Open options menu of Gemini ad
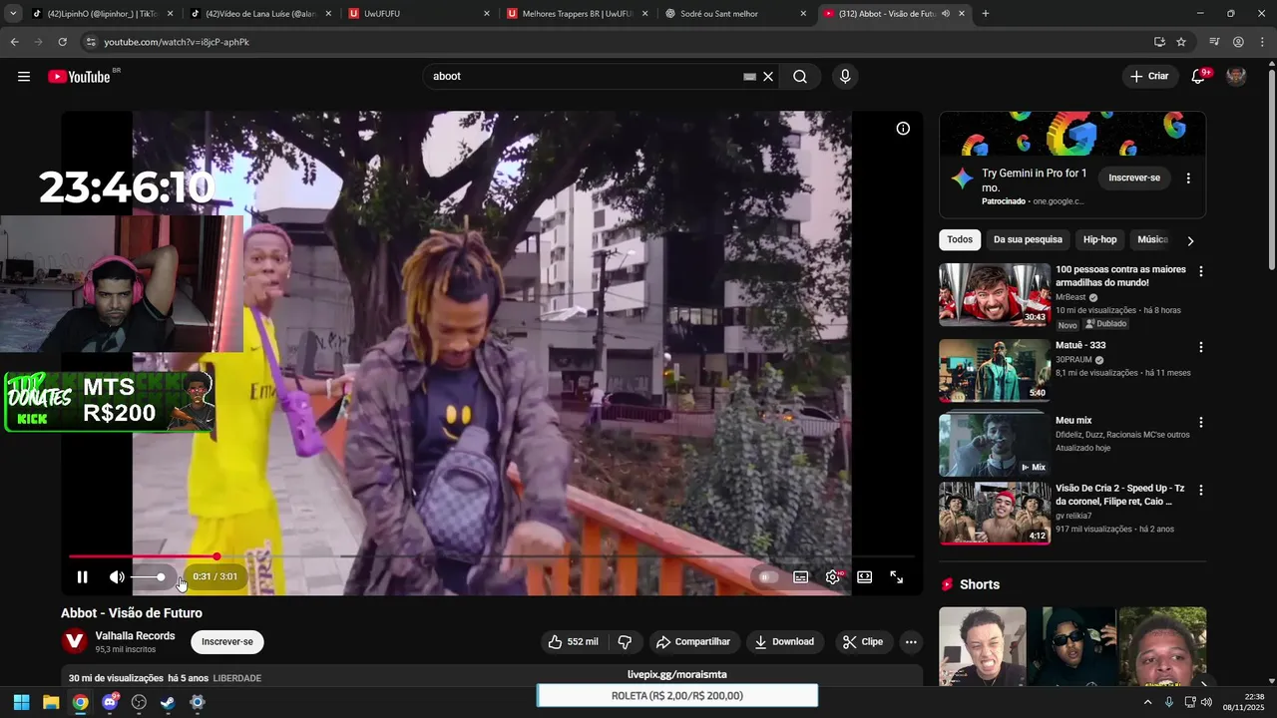Viewport: 1277px width, 718px height. [1188, 179]
